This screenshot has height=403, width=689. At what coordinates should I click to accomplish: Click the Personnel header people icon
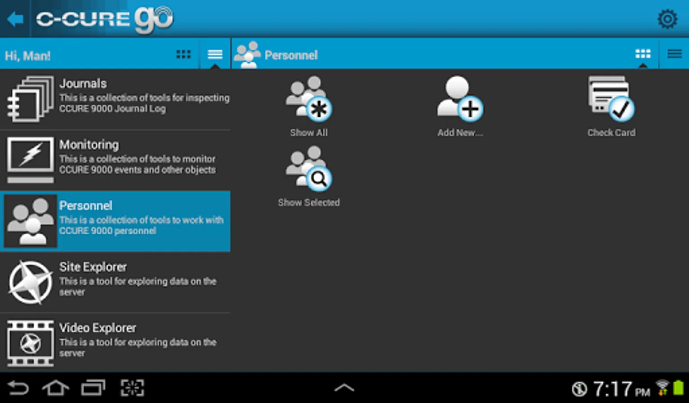coord(247,55)
